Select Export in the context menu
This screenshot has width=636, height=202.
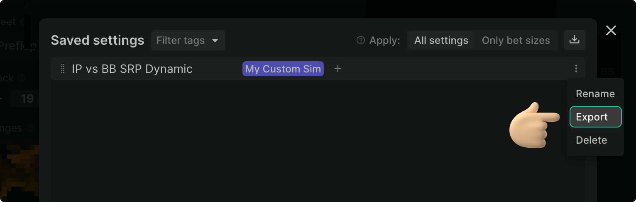595,117
